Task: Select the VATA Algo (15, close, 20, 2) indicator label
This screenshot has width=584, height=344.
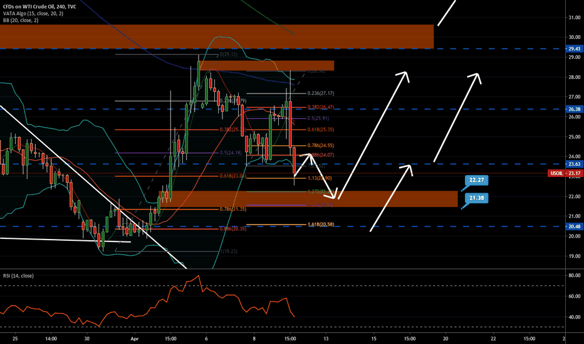Action: click(33, 13)
